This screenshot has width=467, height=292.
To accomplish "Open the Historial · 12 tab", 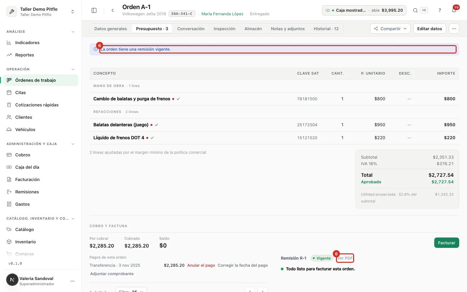I will coord(326,29).
